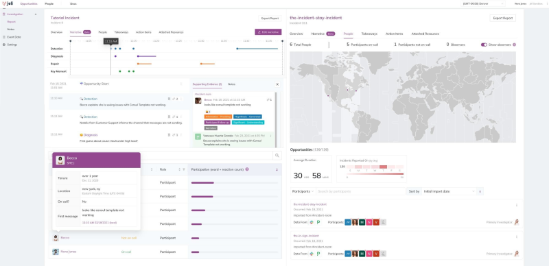
Task: Click the purple Diagnosis bar on timeline
Action: tap(147, 56)
